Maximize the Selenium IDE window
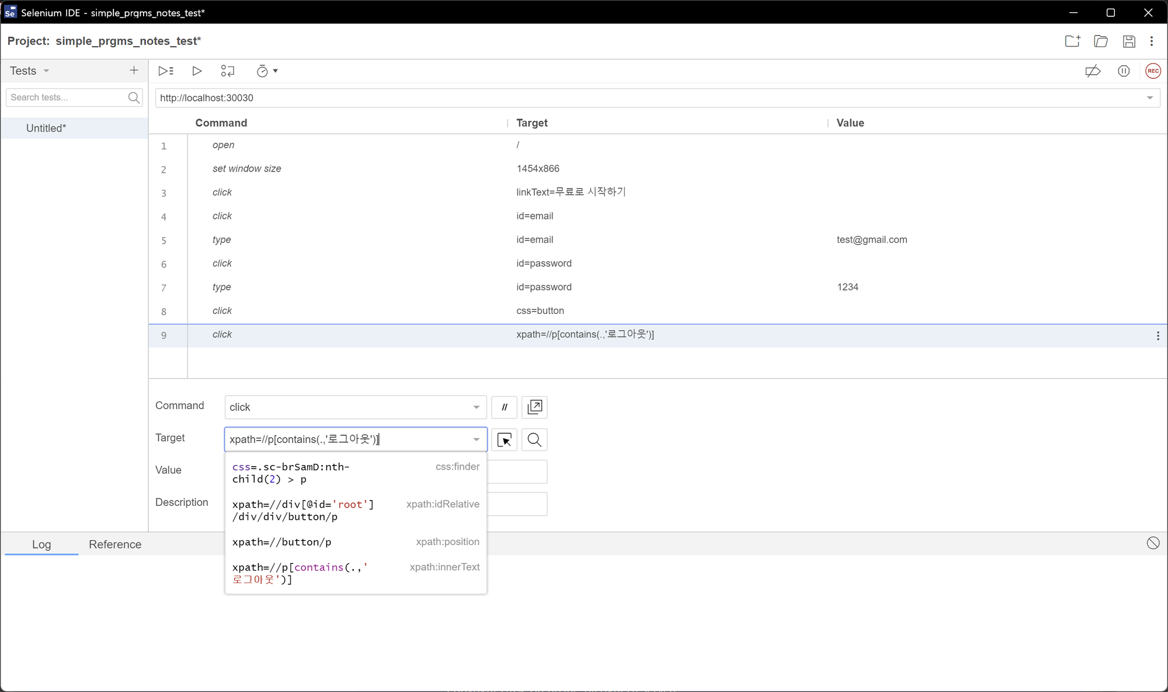 point(1111,12)
